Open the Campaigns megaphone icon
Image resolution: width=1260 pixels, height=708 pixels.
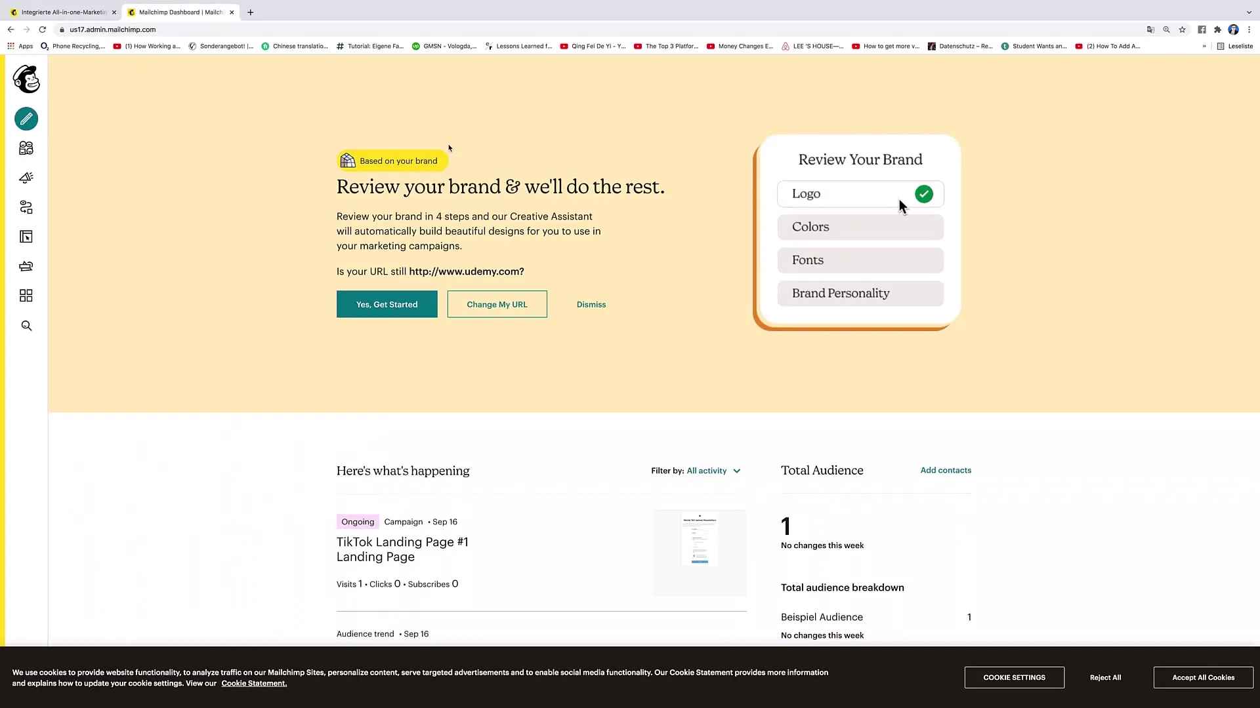point(26,178)
